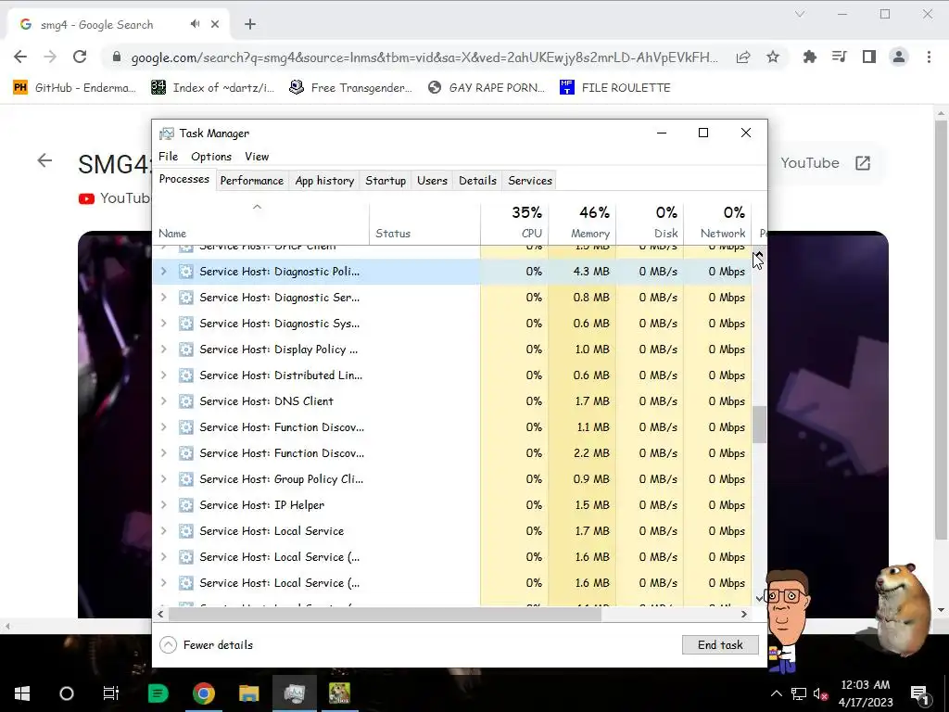Open Chrome extensions puzzle icon
This screenshot has height=712, width=949.
tap(809, 57)
